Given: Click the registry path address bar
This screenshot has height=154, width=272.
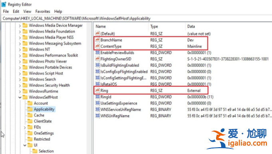Looking at the screenshot, I should point(136,18).
